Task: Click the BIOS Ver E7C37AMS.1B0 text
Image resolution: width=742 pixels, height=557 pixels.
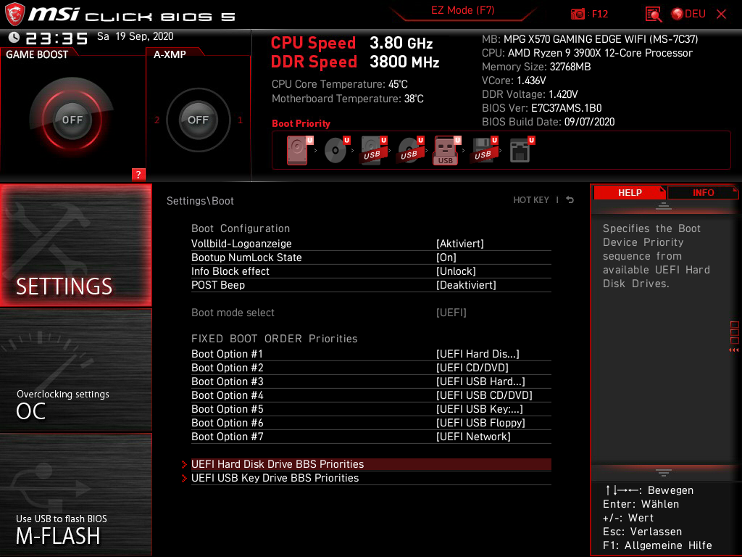Action: click(541, 108)
